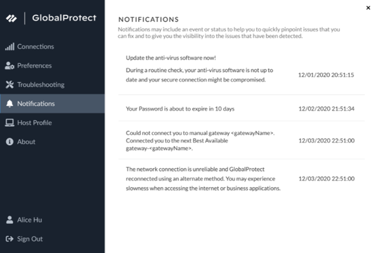The width and height of the screenshot is (376, 253).
Task: Click the GlobalProtect logo icon
Action: [x=11, y=18]
